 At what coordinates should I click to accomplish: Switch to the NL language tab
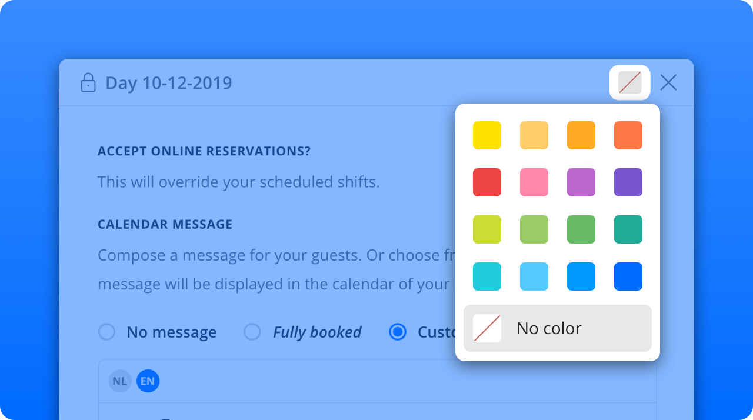120,381
